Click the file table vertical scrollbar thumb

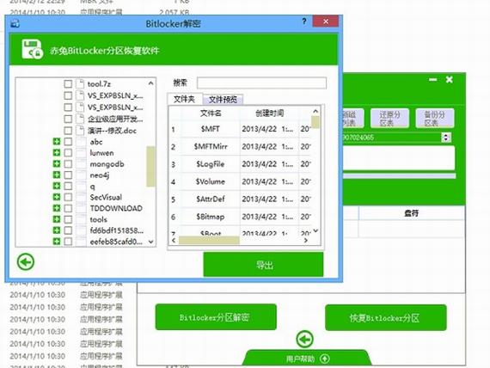(315, 122)
